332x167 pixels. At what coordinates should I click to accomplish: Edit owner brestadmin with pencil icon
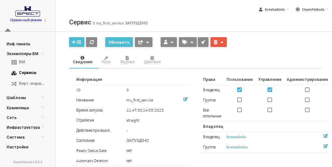click(325, 136)
